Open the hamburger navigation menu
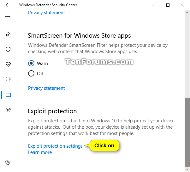This screenshot has height=172, width=190. pos(8,18)
